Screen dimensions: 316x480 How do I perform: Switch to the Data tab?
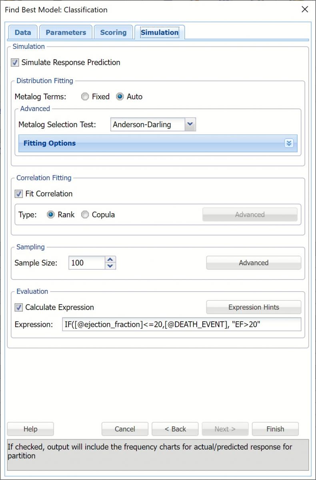point(23,32)
